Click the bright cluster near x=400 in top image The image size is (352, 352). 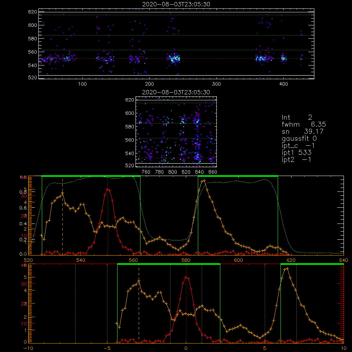click(x=284, y=58)
